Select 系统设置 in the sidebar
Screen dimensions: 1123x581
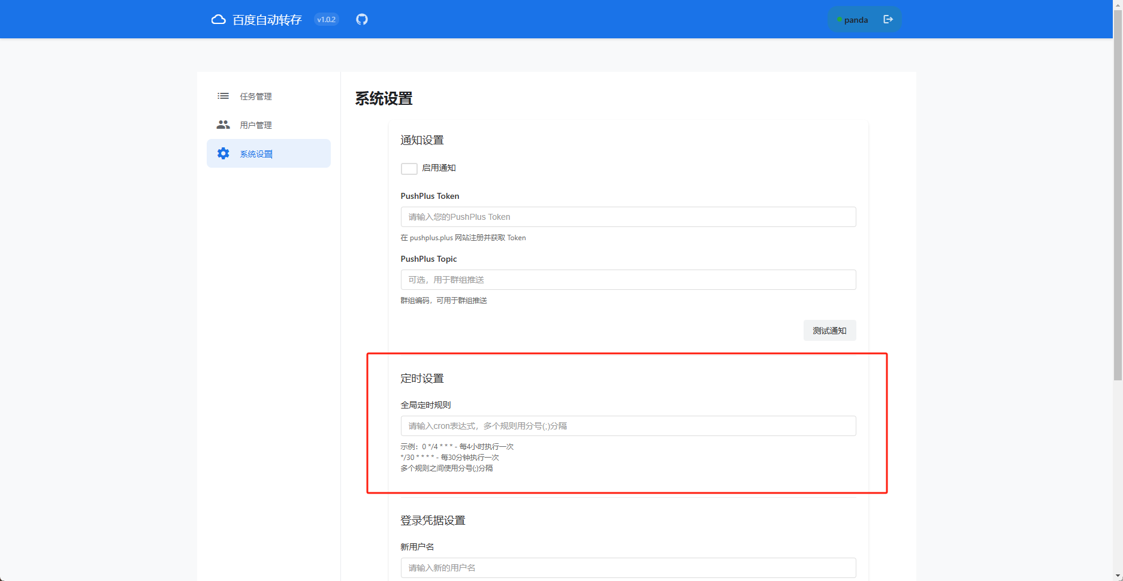268,153
